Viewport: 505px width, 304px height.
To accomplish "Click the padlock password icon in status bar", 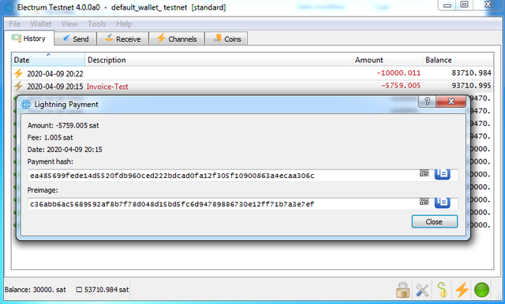I will click(x=402, y=290).
